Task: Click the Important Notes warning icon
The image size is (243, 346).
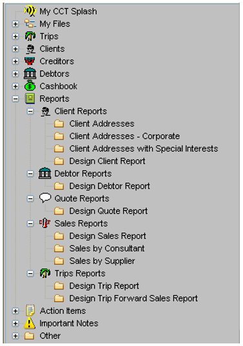Action: pos(30,323)
